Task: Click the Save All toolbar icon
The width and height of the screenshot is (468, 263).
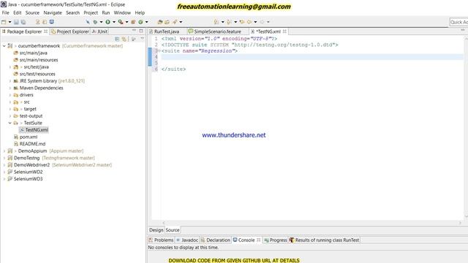Action: click(x=23, y=22)
